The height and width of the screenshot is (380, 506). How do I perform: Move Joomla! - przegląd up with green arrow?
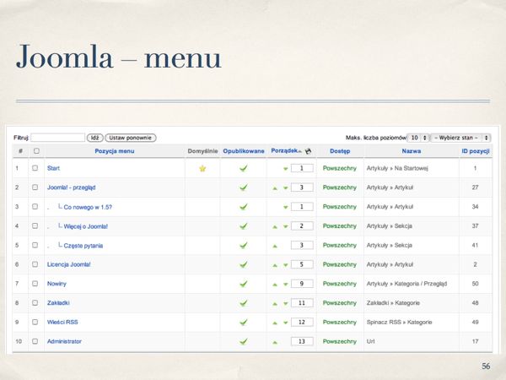275,188
